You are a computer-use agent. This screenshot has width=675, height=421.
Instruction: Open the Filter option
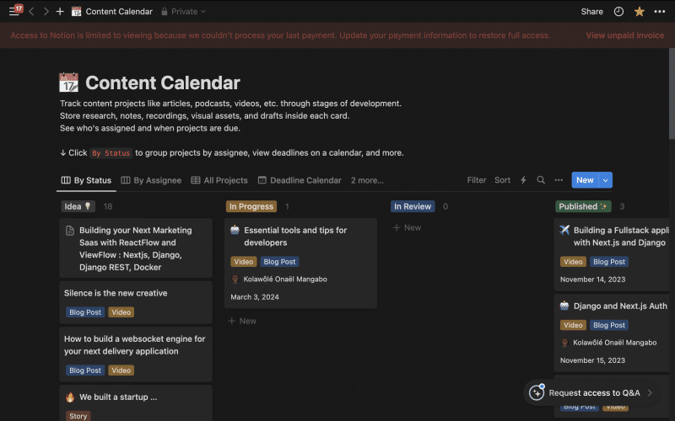tap(477, 180)
